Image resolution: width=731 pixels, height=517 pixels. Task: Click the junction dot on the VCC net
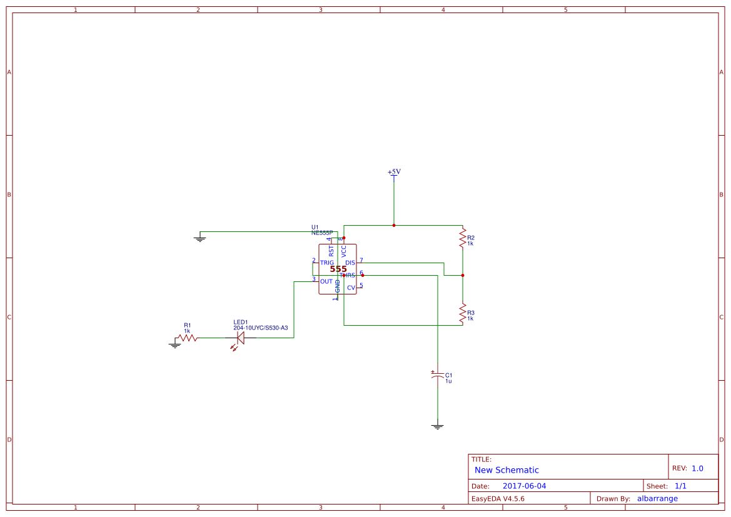(x=394, y=224)
